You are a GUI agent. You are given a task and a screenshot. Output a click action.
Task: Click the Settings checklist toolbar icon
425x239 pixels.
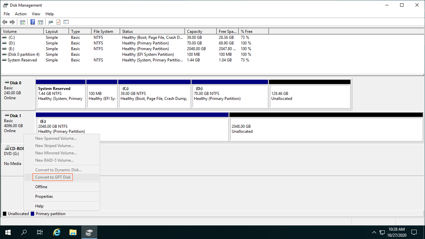pos(66,22)
